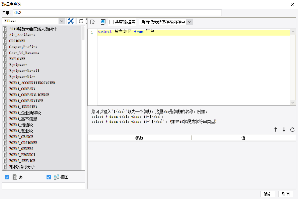
Task: Open the 所有记录都保存在内存中 dropdown
Action: click(x=190, y=22)
